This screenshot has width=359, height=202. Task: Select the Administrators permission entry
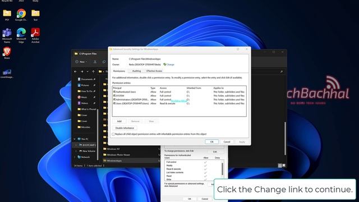click(179, 100)
